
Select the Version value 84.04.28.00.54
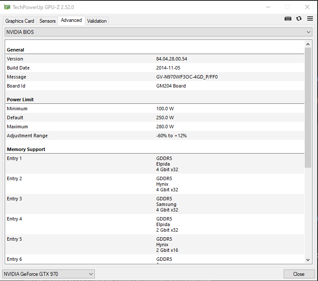(x=172, y=59)
